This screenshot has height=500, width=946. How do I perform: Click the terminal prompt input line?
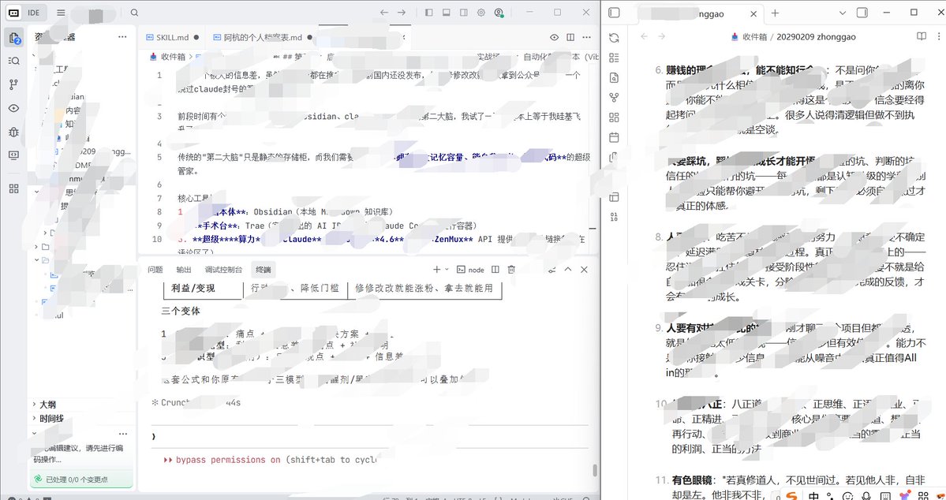point(369,437)
